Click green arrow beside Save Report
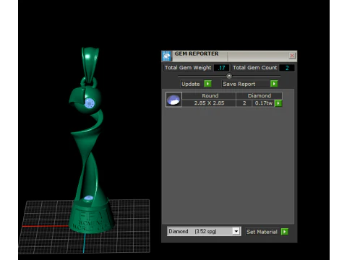The image size is (347, 260). point(274,84)
